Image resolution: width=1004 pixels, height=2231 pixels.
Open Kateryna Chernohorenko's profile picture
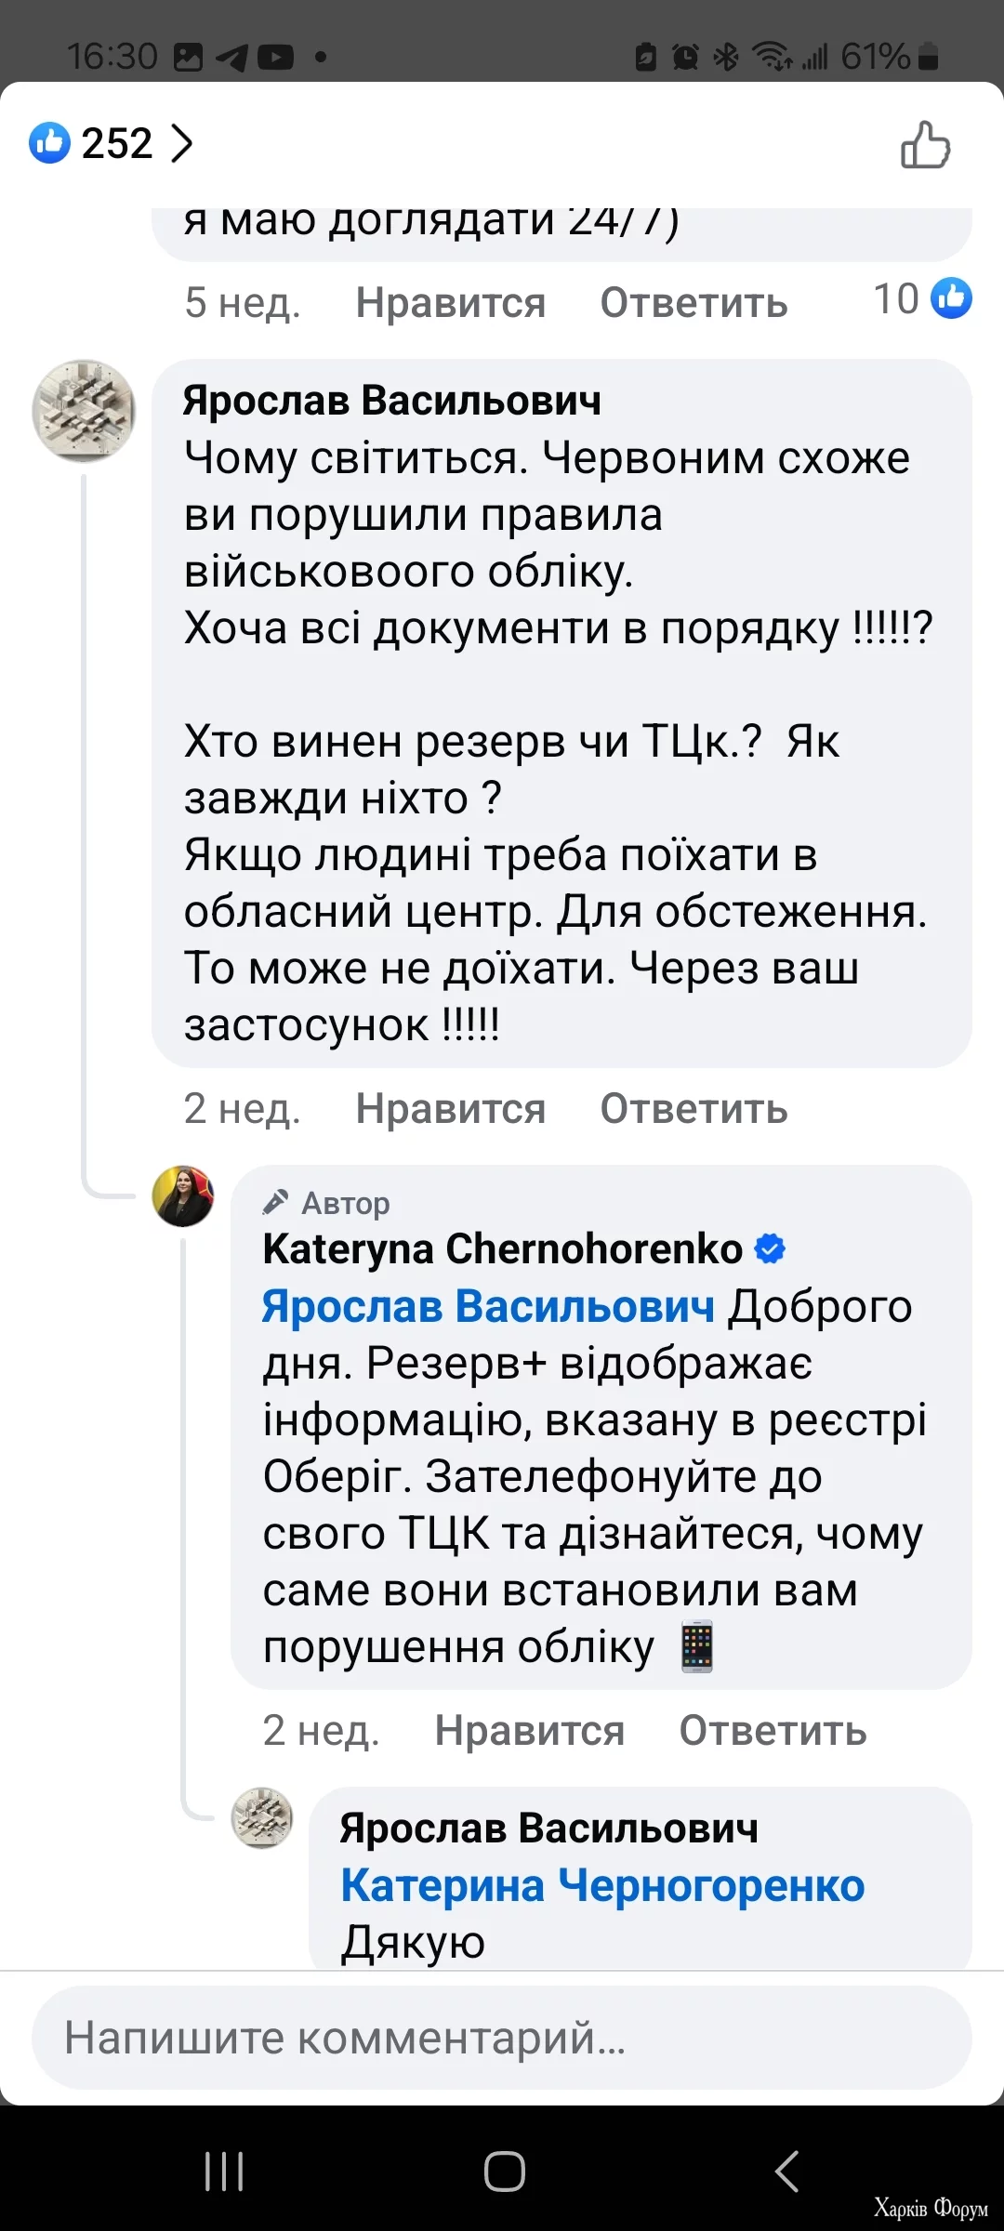point(183,1198)
